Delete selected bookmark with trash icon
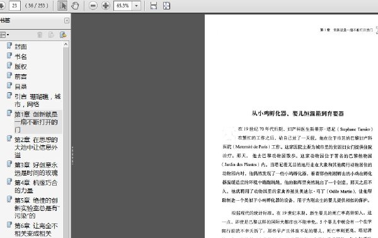 [40, 35]
